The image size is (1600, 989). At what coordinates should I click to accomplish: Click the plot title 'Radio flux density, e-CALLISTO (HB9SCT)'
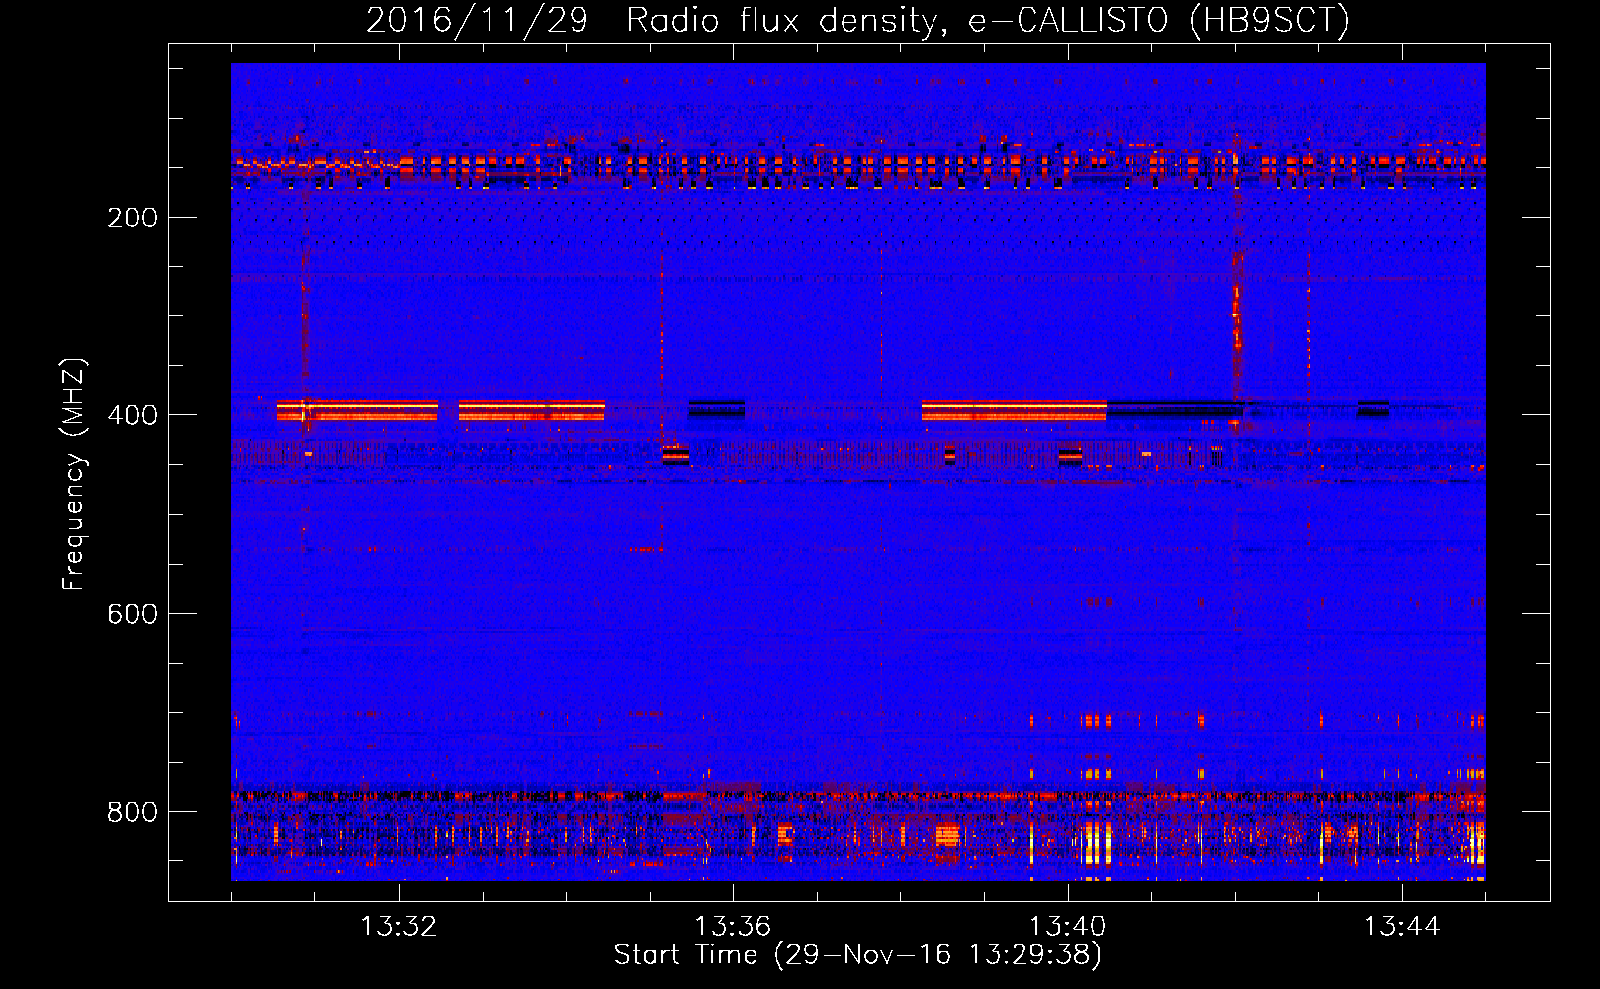tap(988, 20)
